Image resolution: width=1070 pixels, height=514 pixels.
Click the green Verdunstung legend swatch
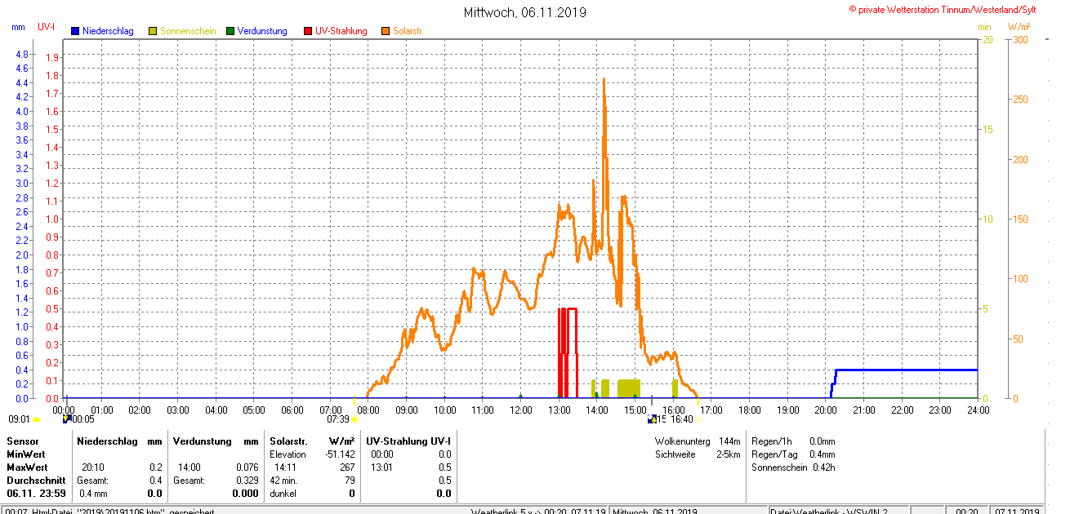coord(230,31)
